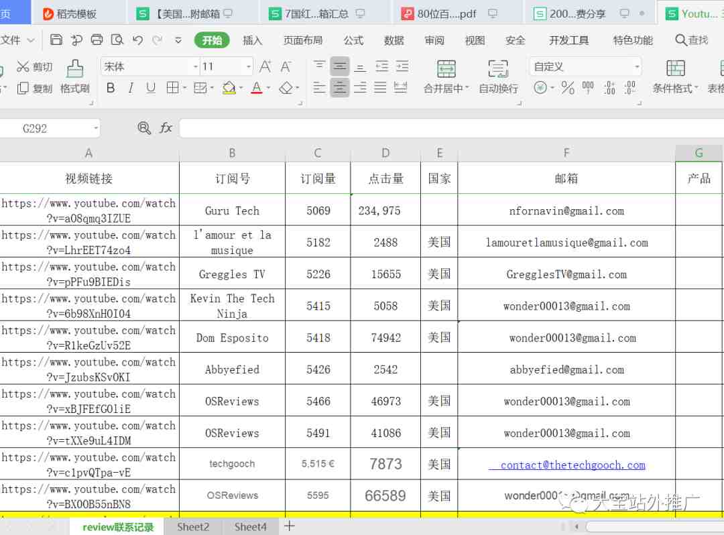This screenshot has width=724, height=535.
Task: Toggle bottom vertical alignment
Action: [x=360, y=66]
